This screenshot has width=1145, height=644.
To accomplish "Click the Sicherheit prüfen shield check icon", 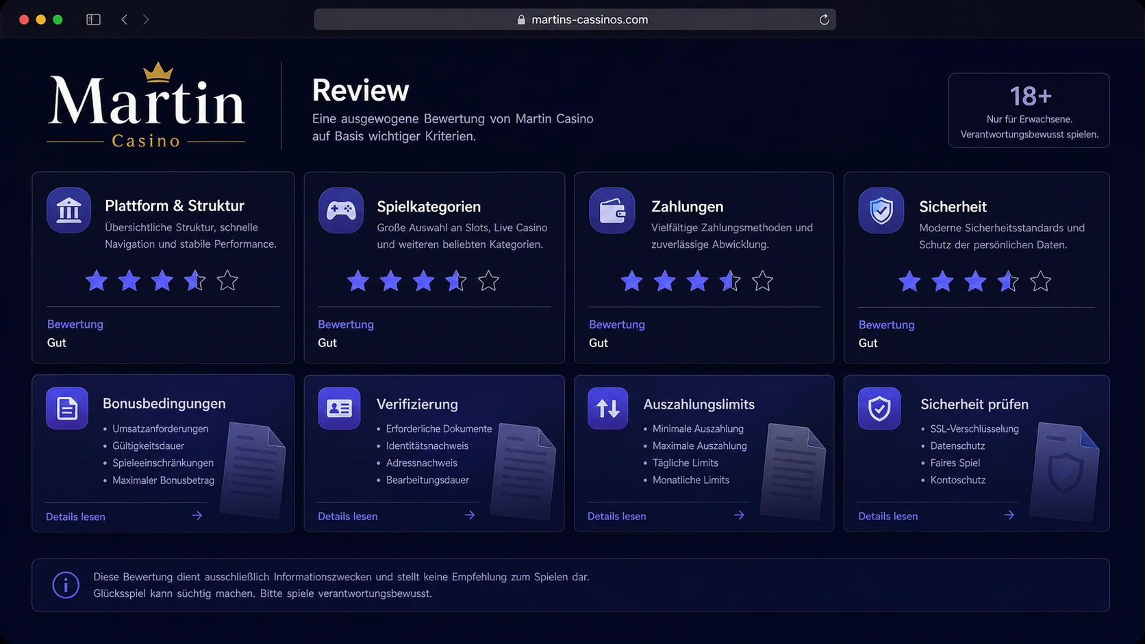I will (879, 409).
